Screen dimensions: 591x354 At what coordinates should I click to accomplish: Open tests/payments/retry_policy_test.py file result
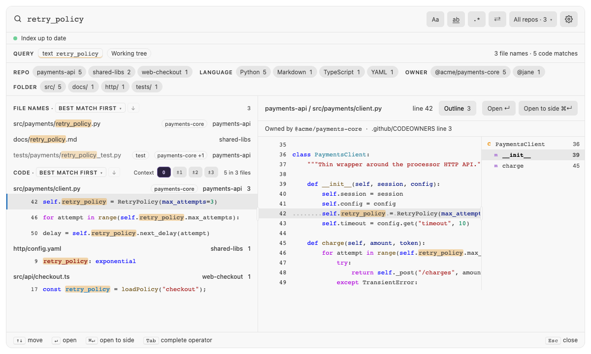[132, 155]
